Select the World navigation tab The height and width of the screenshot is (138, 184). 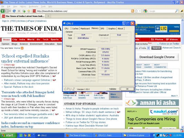point(31,40)
